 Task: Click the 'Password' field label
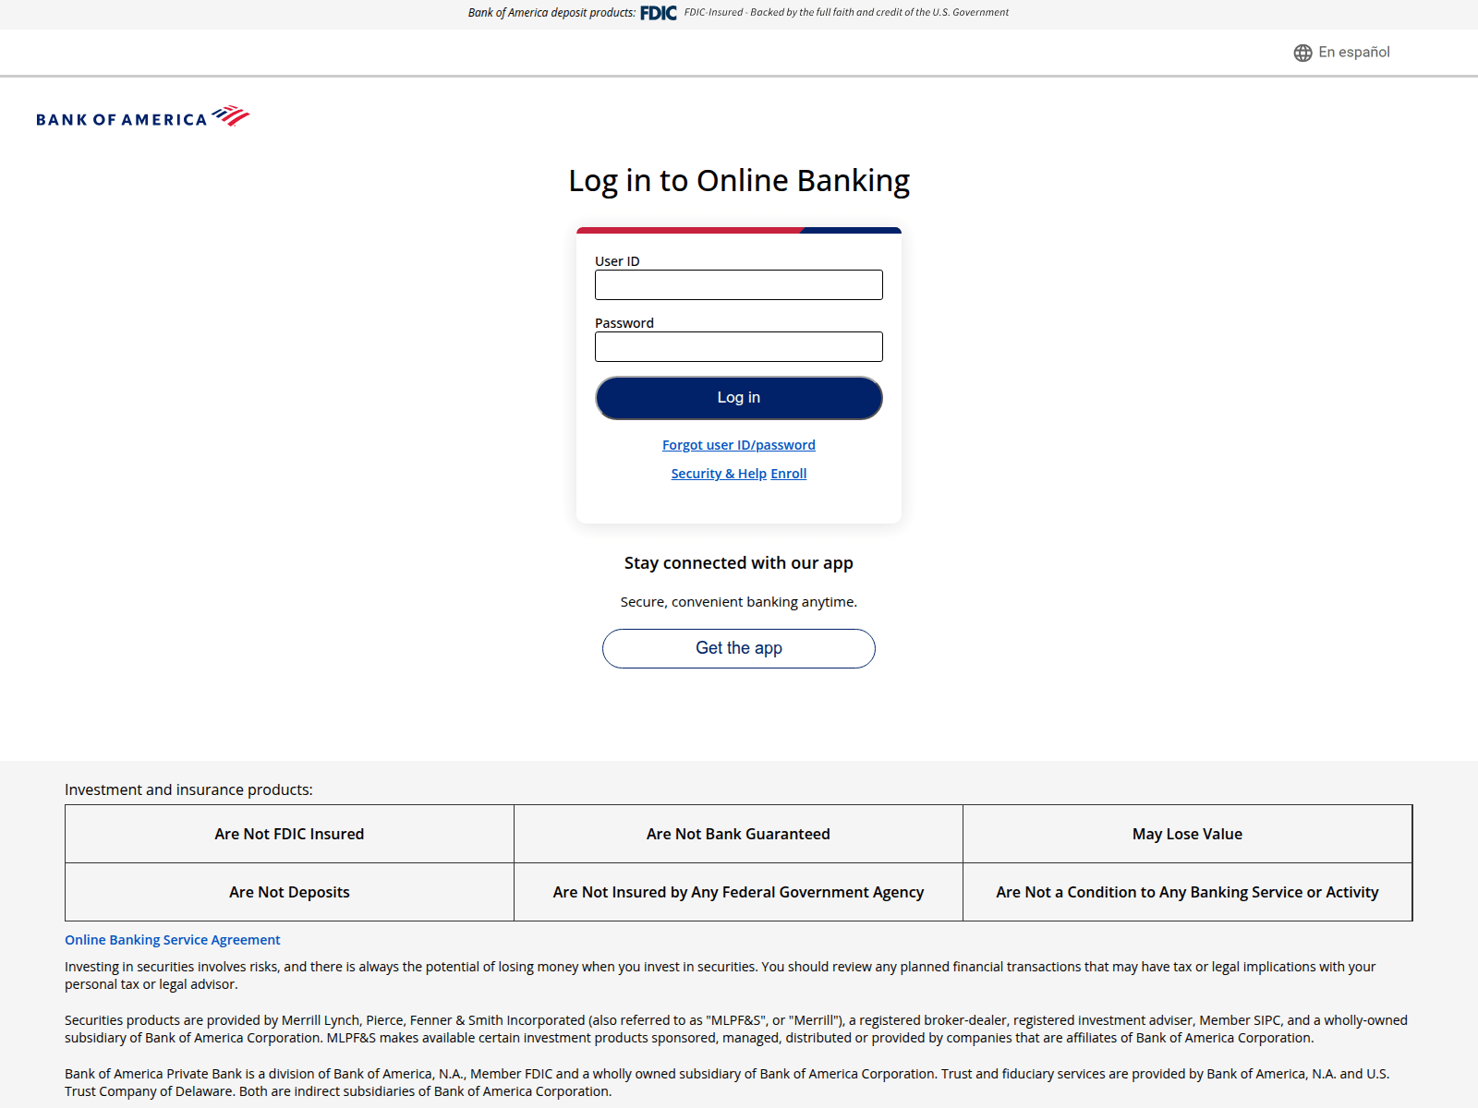(624, 323)
